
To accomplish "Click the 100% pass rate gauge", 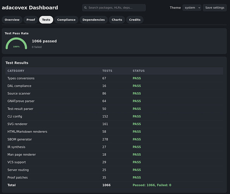I will (x=16, y=43).
